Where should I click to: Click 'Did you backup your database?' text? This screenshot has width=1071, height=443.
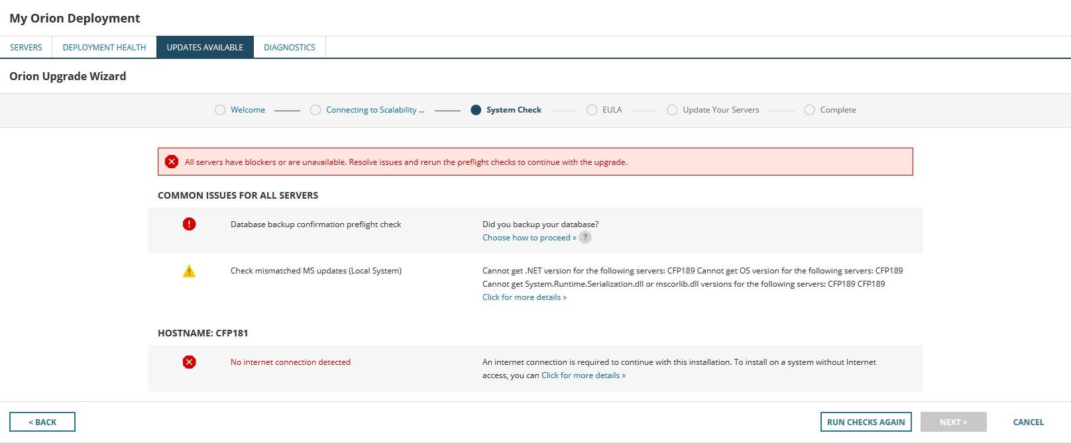(x=540, y=224)
